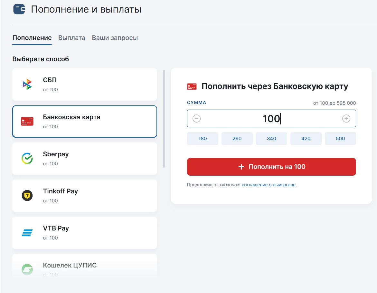The height and width of the screenshot is (293, 377).
Task: Set the amount to 180
Action: [203, 138]
